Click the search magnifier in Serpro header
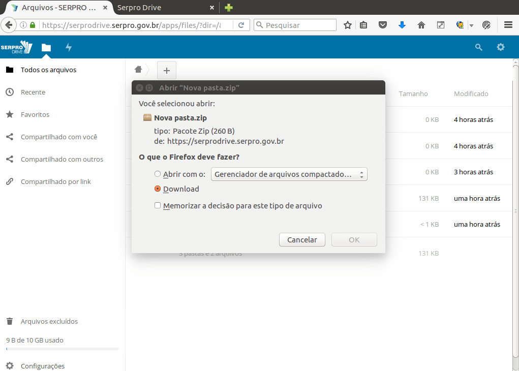Viewport: 519px width, 371px height. [479, 47]
